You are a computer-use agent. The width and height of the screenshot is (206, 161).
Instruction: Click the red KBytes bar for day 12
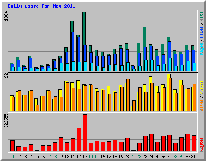tap(79, 140)
